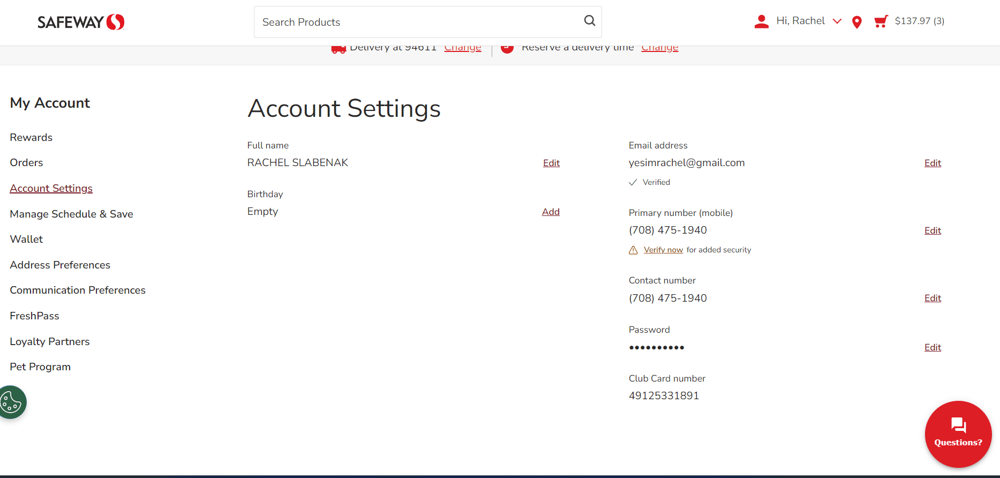
Task: Open the Questions? chat button
Action: pyautogui.click(x=958, y=434)
